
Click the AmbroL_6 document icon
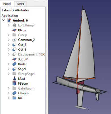(x=9, y=21)
